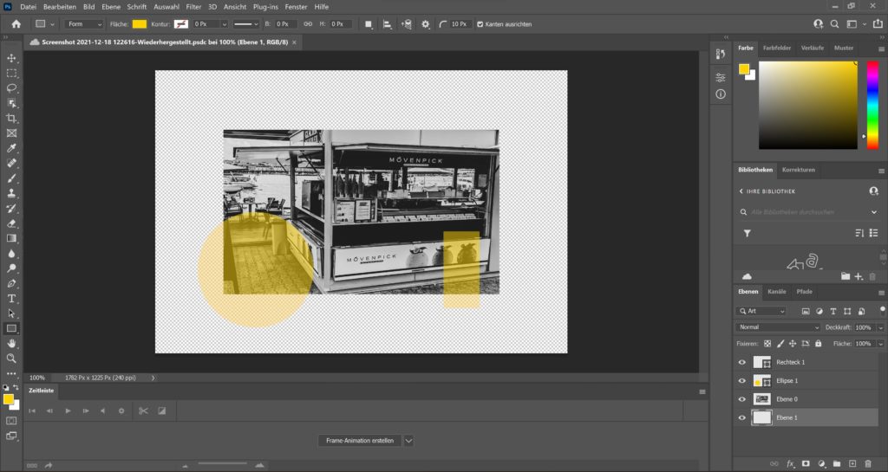Viewport: 888px width, 472px height.
Task: Select the Rectangular Marquee tool
Action: click(11, 74)
